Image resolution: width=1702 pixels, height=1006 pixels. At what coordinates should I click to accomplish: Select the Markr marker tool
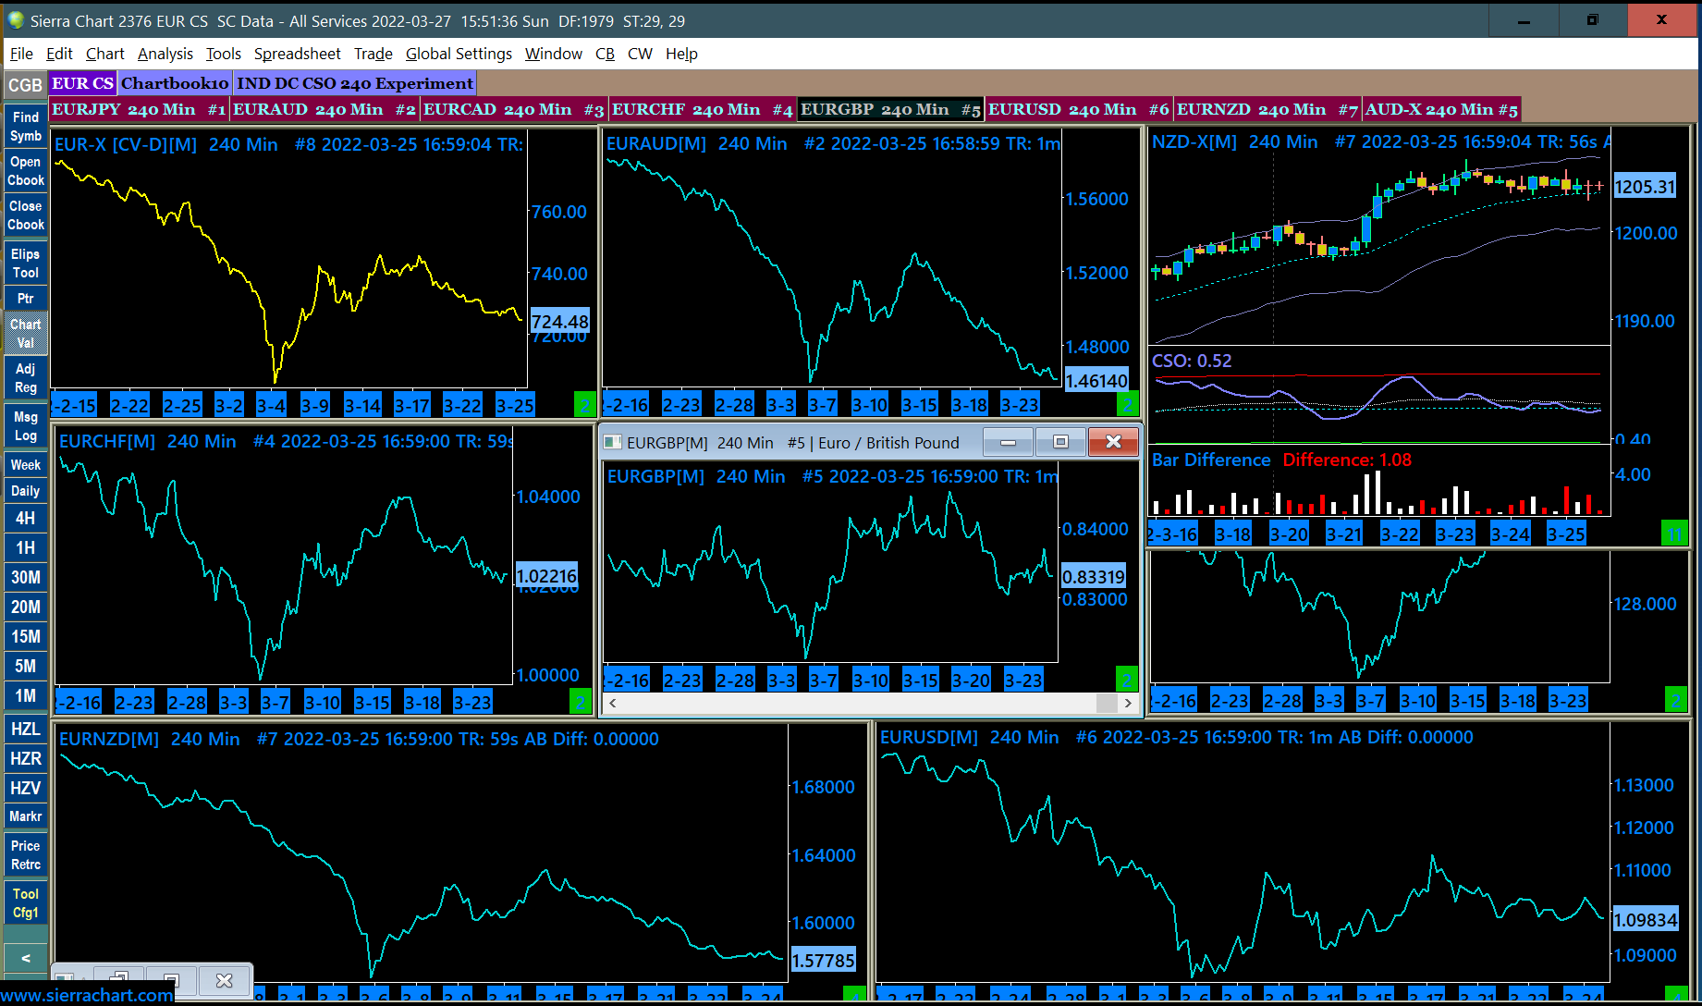coord(26,816)
